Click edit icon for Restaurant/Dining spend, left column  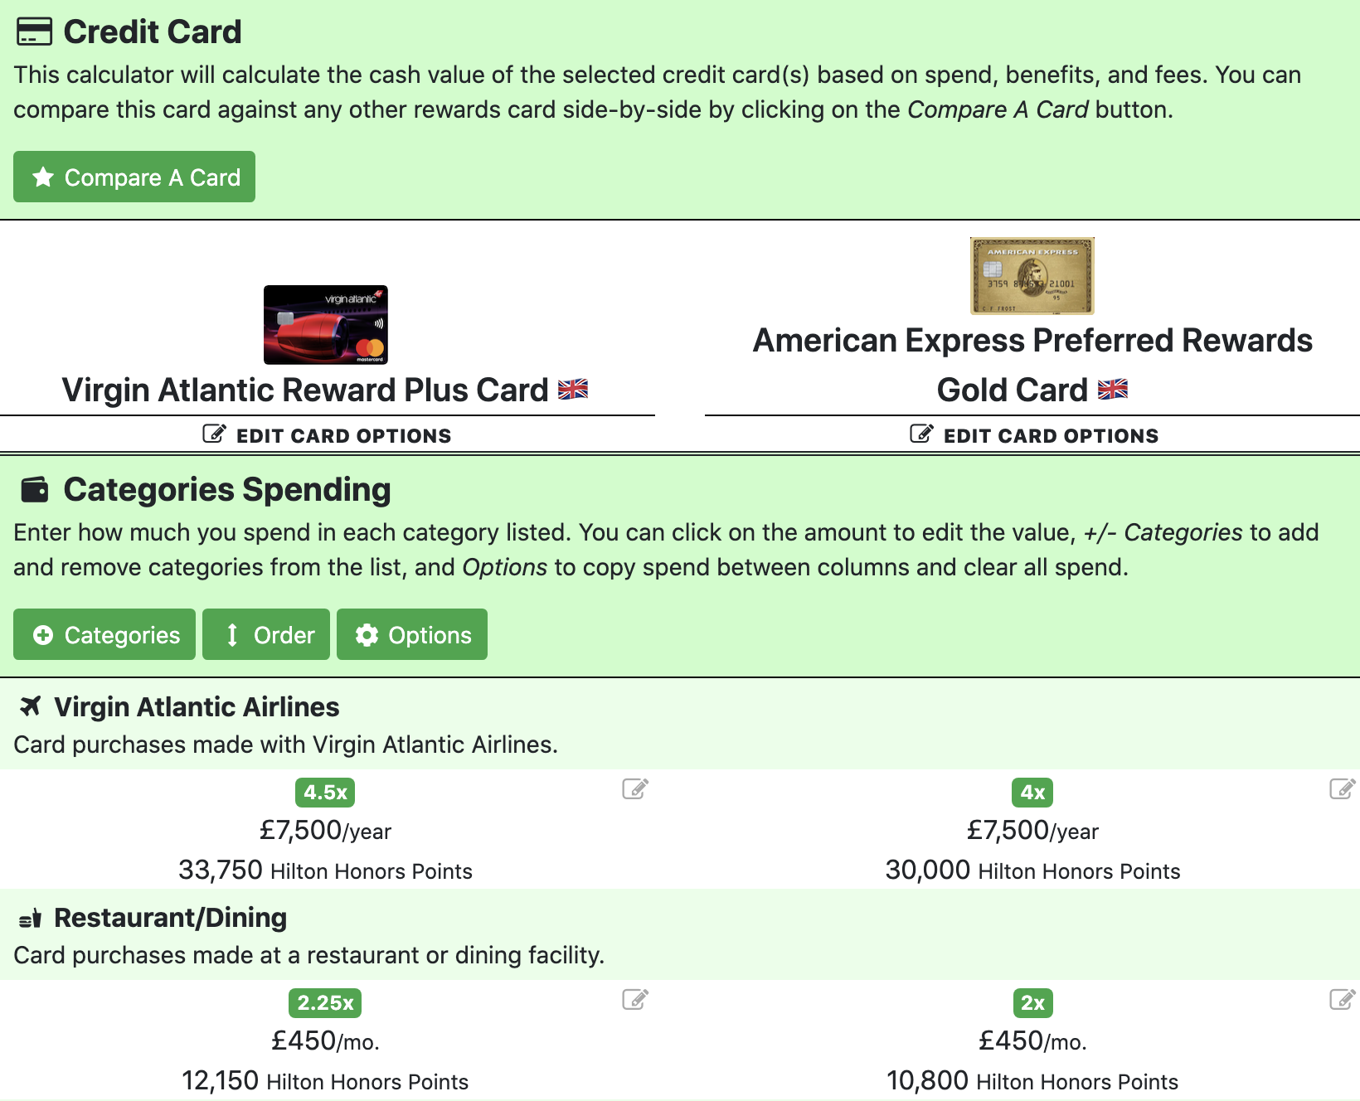pos(635,999)
